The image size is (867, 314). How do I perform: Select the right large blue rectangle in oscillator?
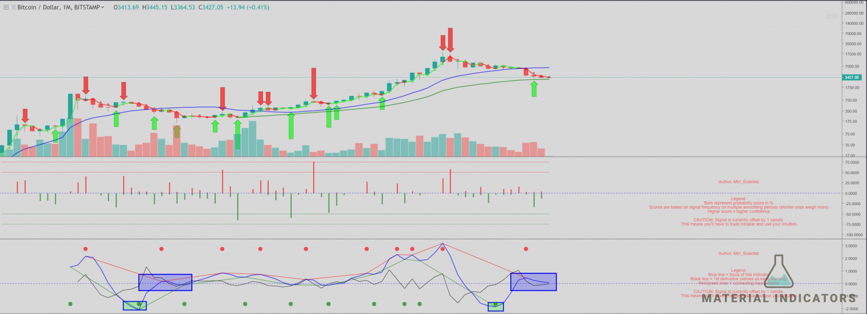click(533, 281)
